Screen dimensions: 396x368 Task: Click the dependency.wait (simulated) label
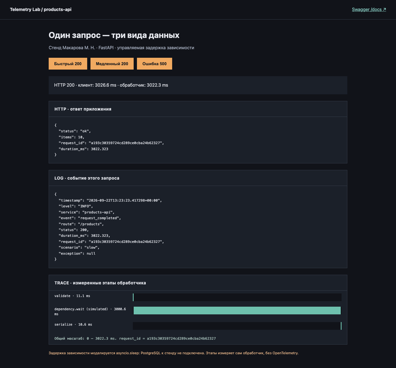[90, 312]
